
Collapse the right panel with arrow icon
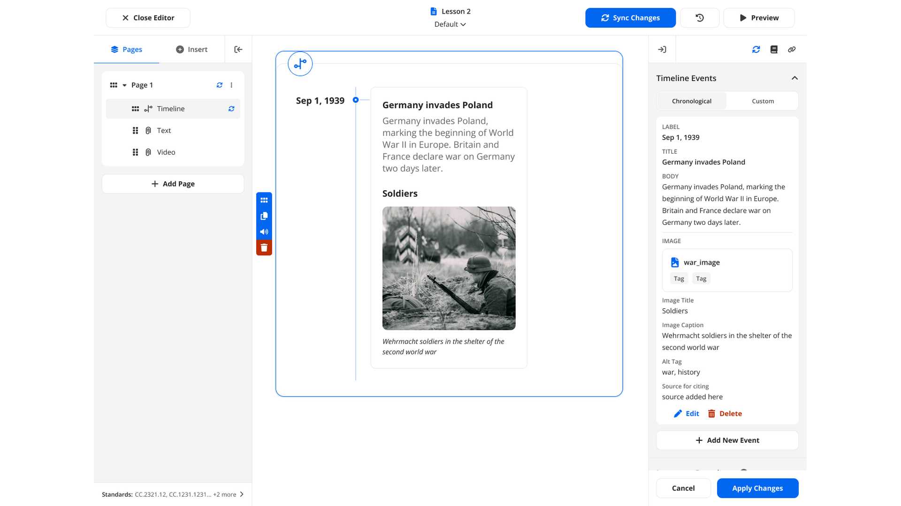(662, 49)
